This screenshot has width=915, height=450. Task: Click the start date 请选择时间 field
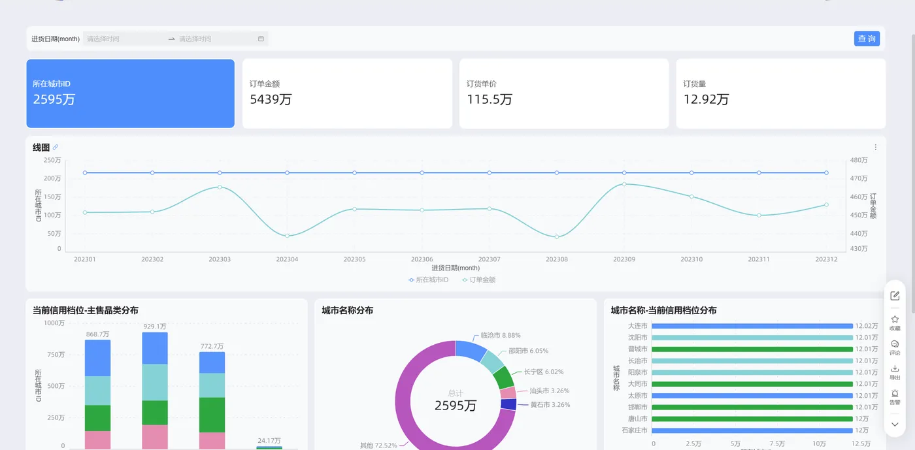[x=124, y=39]
